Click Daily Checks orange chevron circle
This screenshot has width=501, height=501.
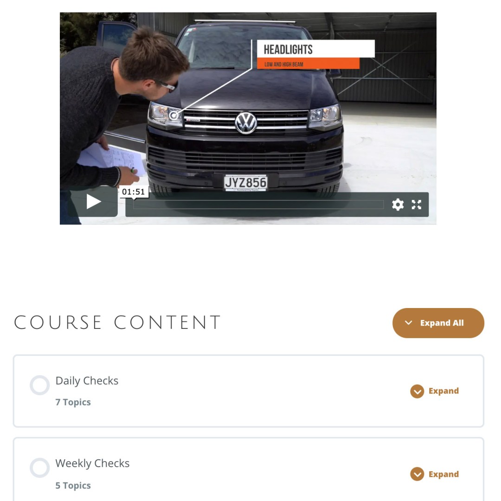coord(417,392)
